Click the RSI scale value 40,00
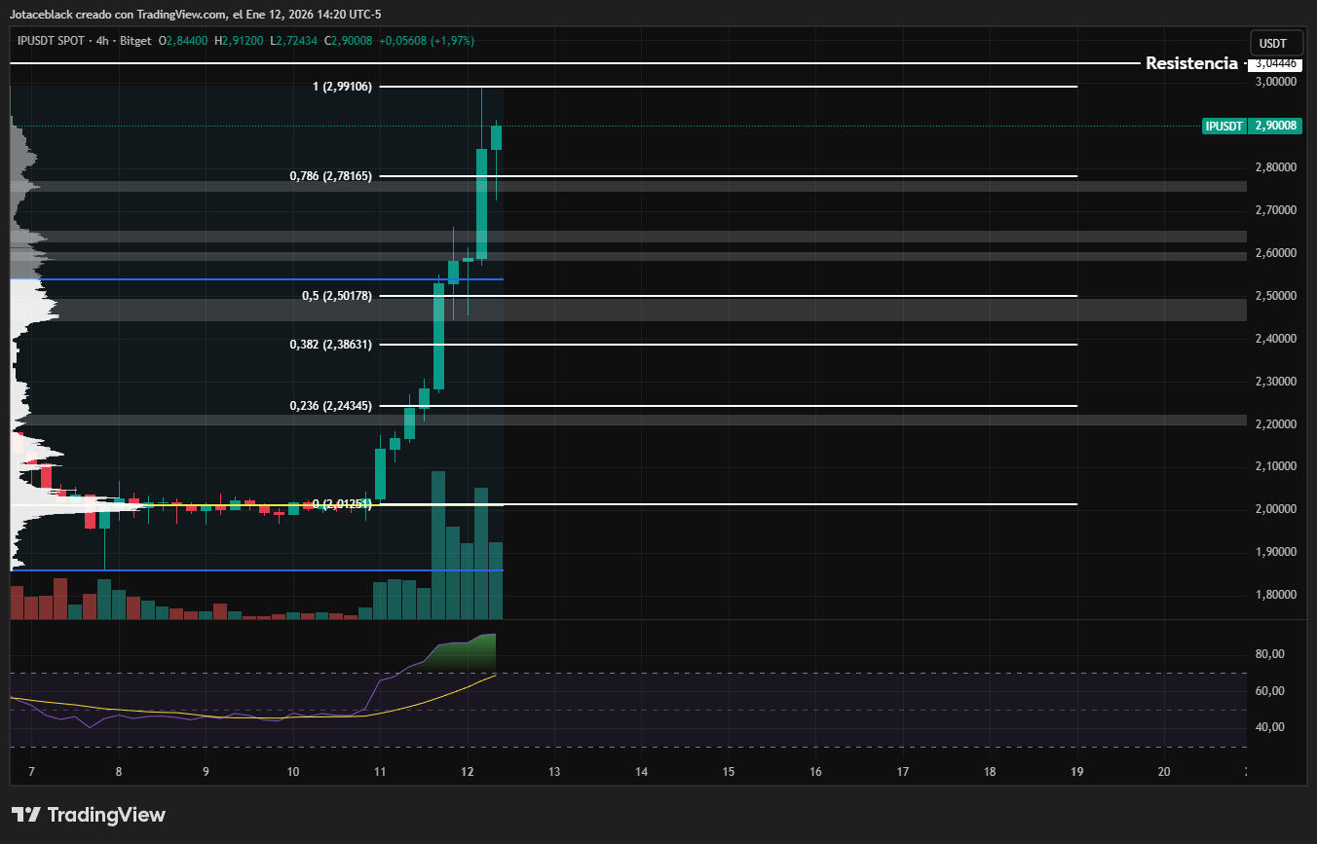Screen dimensions: 1317x844 click(x=1268, y=727)
